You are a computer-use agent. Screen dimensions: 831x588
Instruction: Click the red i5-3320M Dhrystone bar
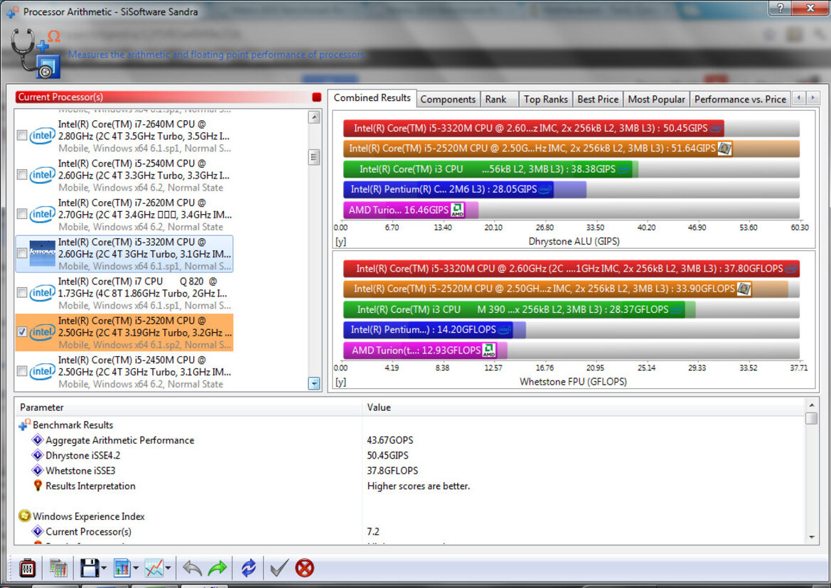point(533,128)
